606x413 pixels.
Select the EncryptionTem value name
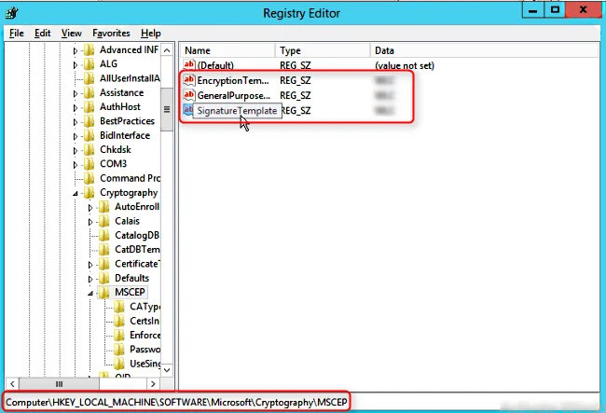[x=233, y=80]
